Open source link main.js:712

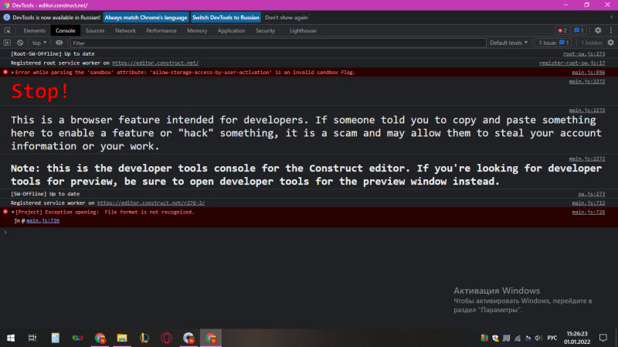(589, 202)
